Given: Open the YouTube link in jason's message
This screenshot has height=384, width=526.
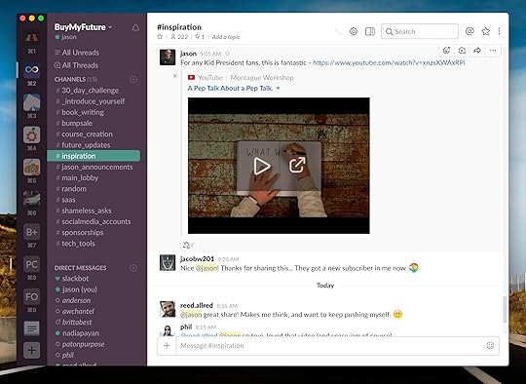Looking at the screenshot, I should pyautogui.click(x=389, y=62).
